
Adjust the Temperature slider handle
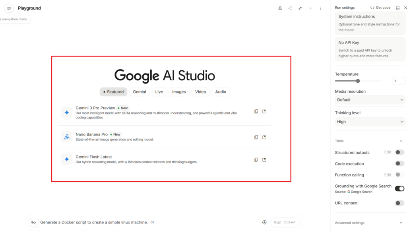click(358, 81)
